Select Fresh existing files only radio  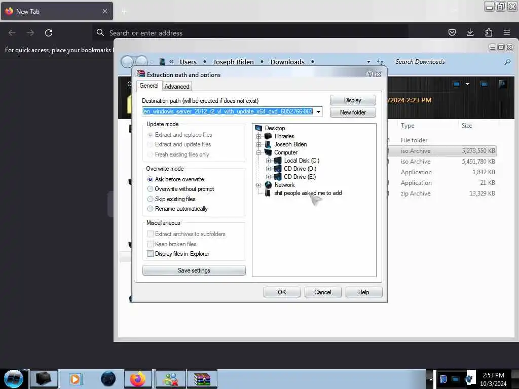(150, 154)
